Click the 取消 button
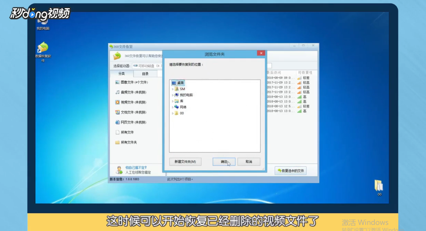The height and width of the screenshot is (231, 426). (x=249, y=162)
